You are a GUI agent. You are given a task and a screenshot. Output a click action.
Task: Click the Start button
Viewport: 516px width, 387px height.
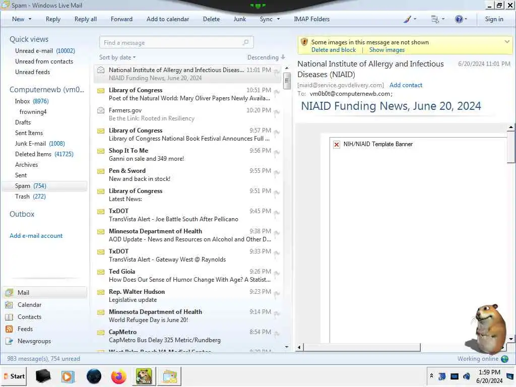[14, 376]
